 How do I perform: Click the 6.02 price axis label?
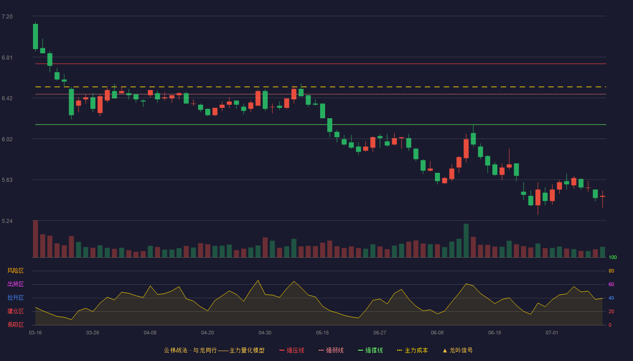click(x=7, y=139)
